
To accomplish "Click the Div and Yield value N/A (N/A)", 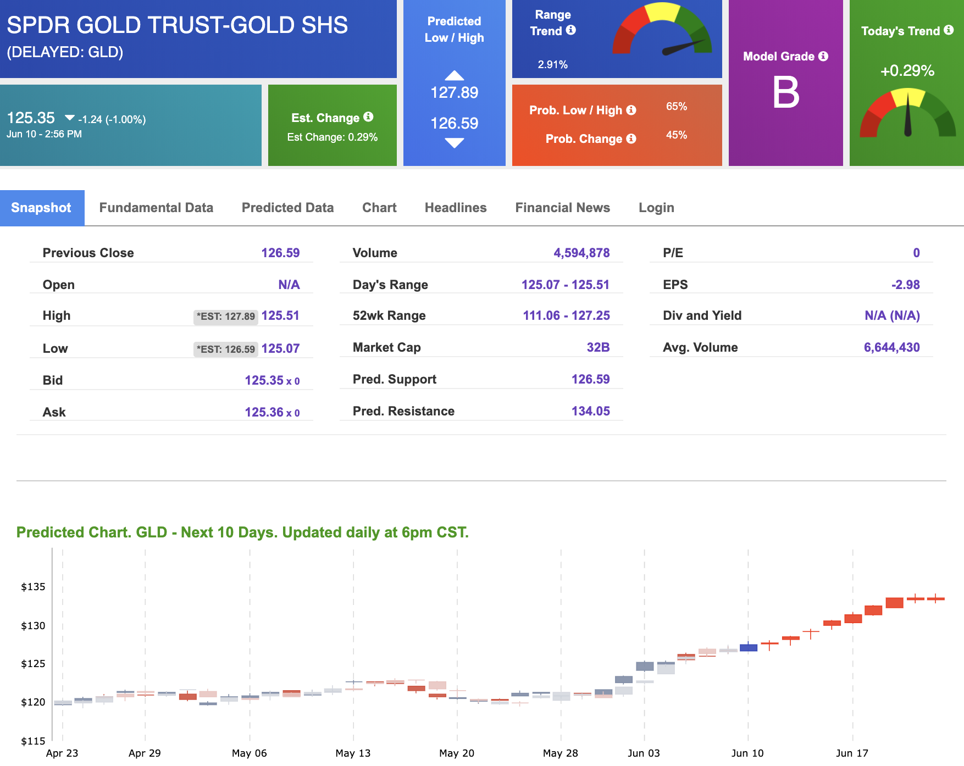I will [892, 315].
